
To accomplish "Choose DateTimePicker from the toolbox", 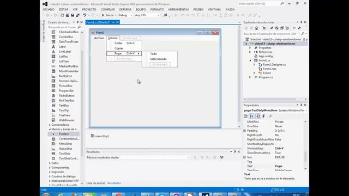I will pyautogui.click(x=69, y=42).
